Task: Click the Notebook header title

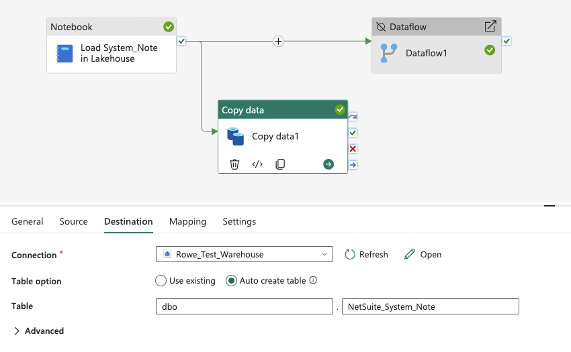Action: click(71, 27)
